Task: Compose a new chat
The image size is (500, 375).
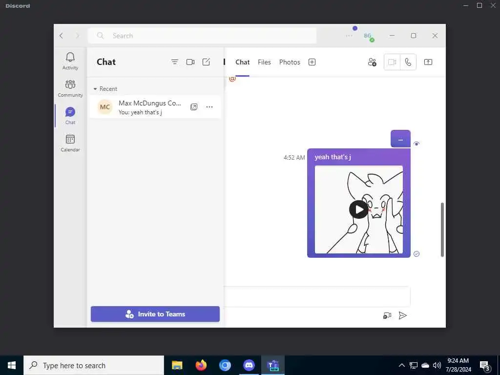Action: pyautogui.click(x=207, y=62)
